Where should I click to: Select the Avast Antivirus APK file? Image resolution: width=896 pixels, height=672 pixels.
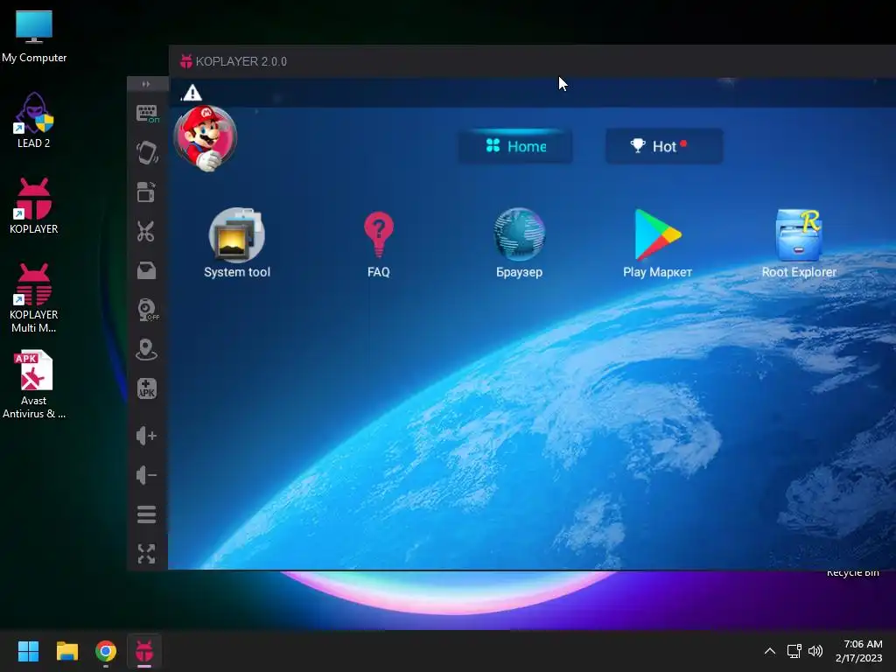click(x=34, y=385)
